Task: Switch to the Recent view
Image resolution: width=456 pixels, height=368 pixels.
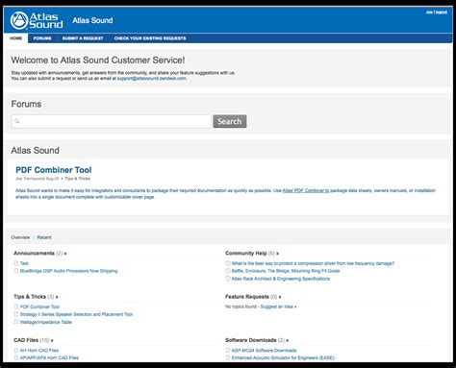Action: pyautogui.click(x=44, y=237)
